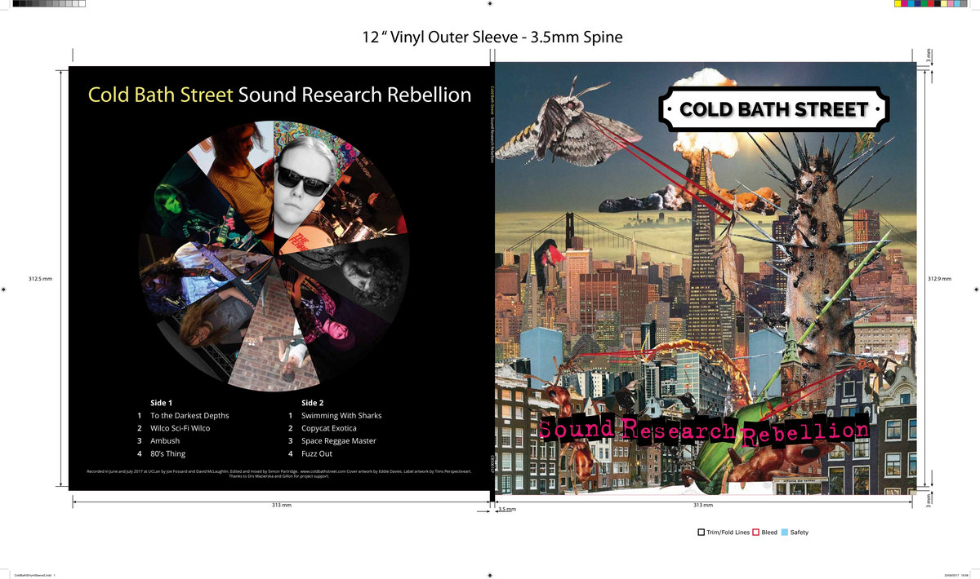Select the registration mark at bottom center
Image resolution: width=980 pixels, height=579 pixels.
click(490, 574)
